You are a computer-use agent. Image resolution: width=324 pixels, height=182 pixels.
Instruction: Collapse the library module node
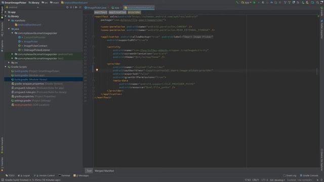click(6, 16)
